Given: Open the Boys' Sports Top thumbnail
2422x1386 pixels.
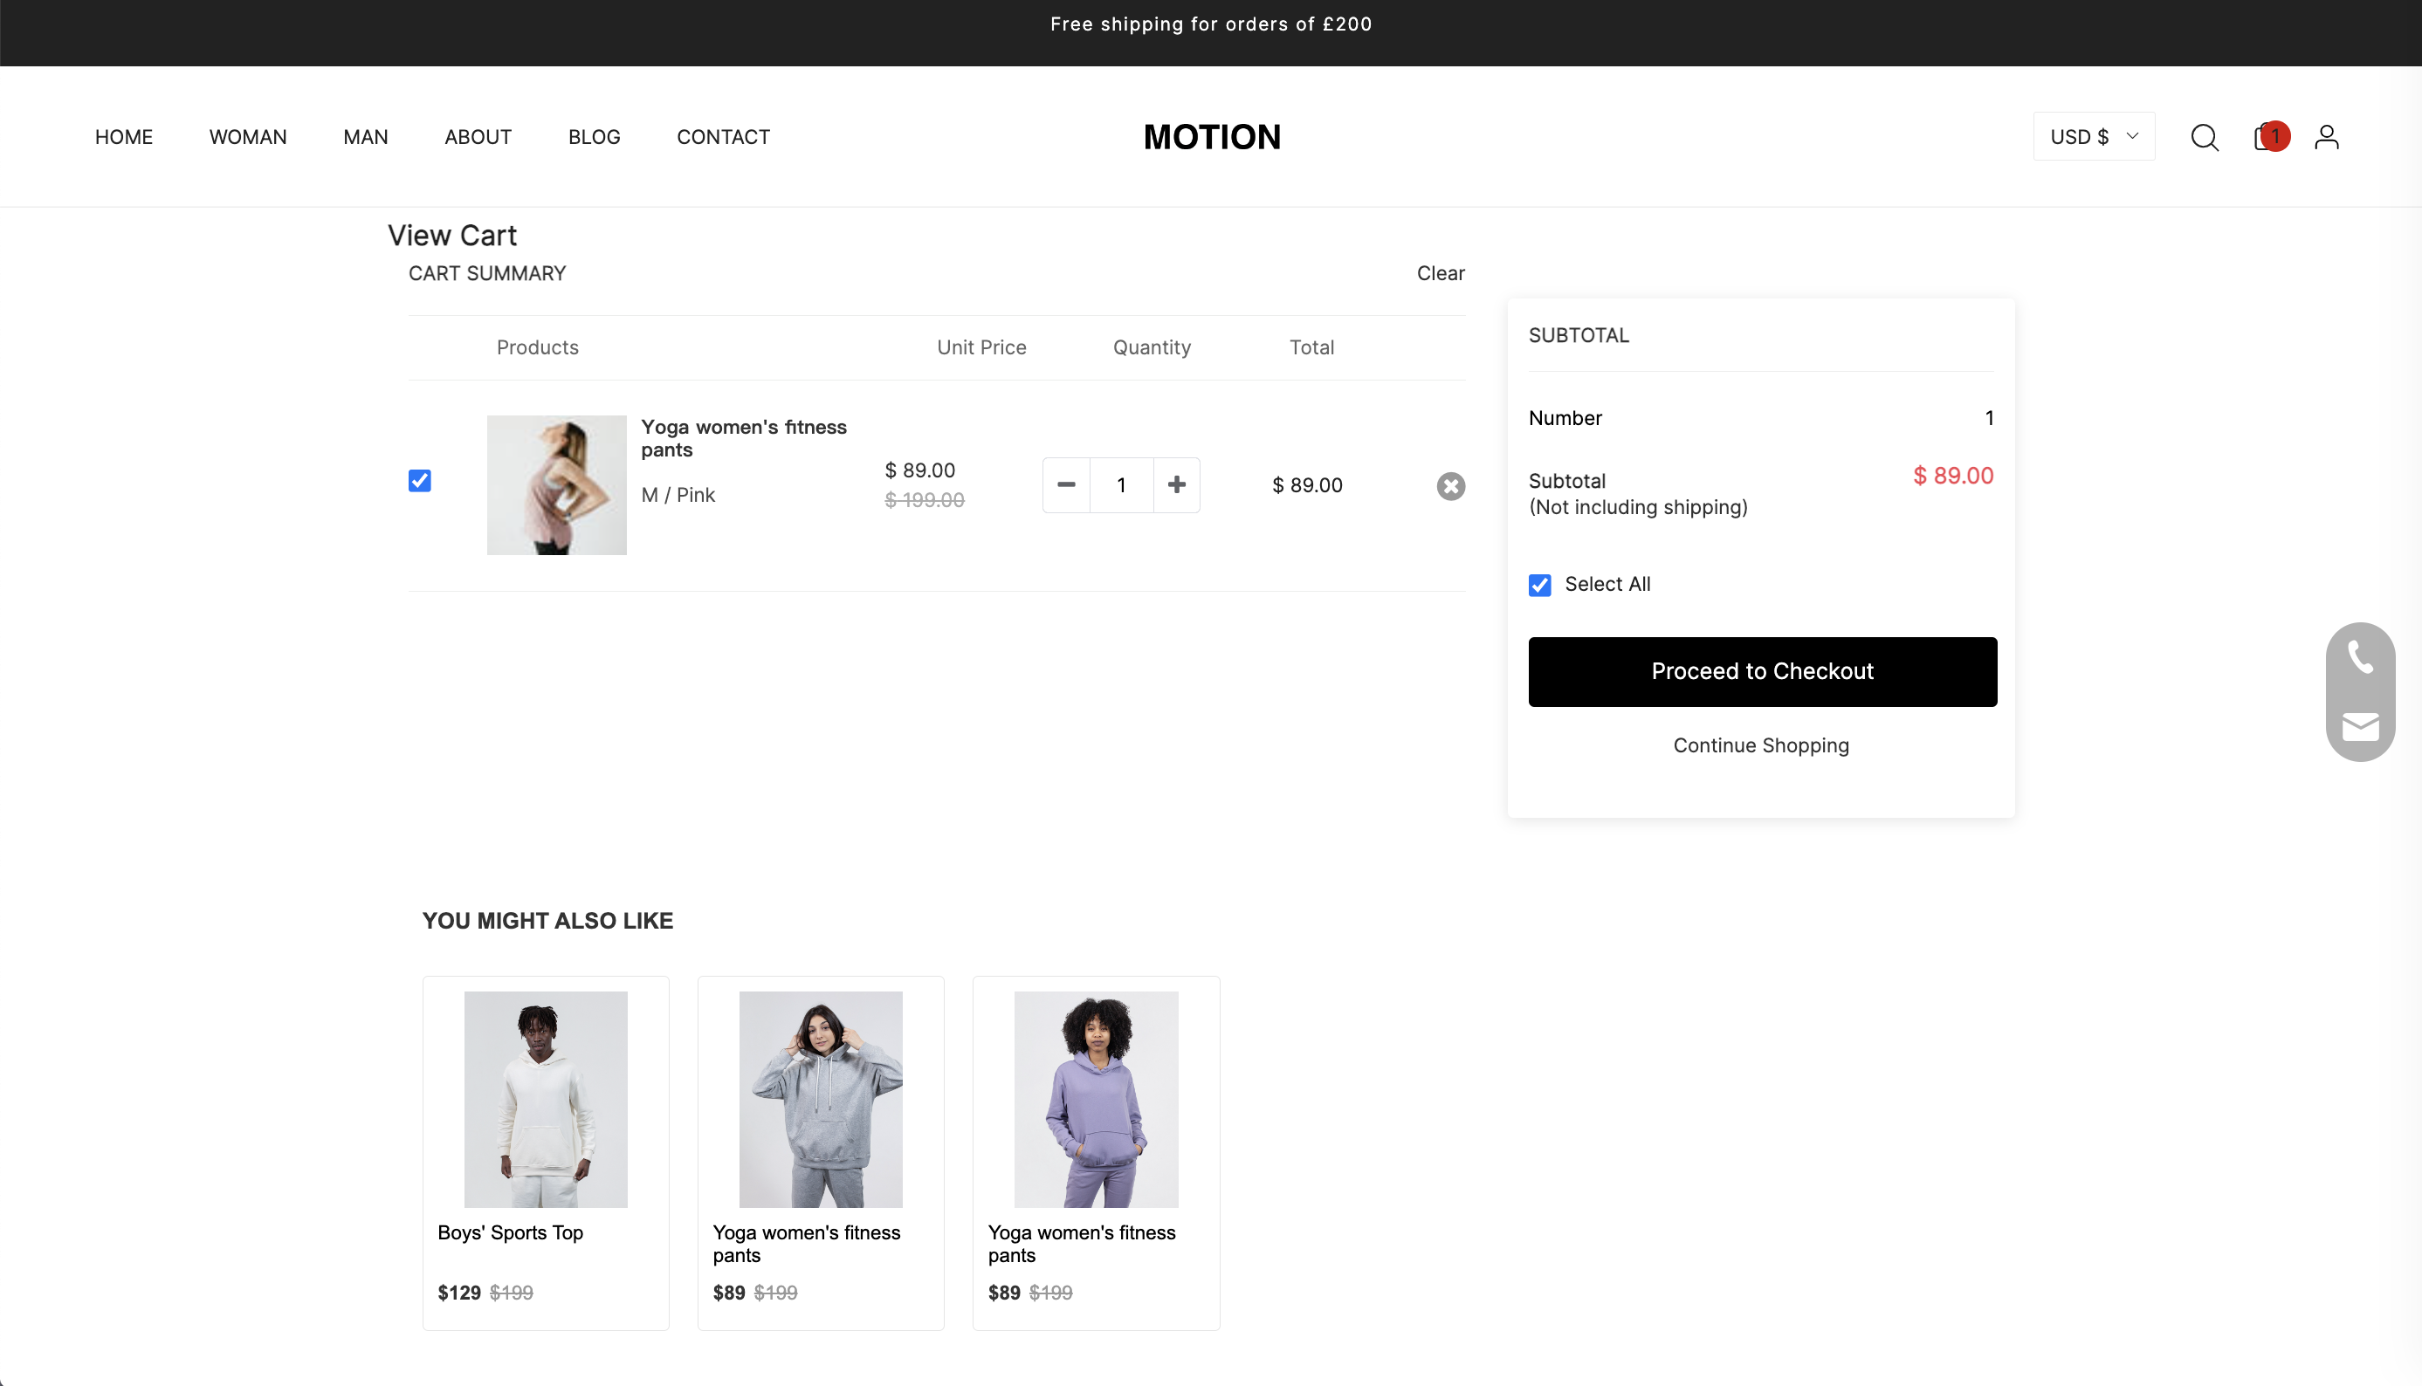Looking at the screenshot, I should pyautogui.click(x=546, y=1100).
